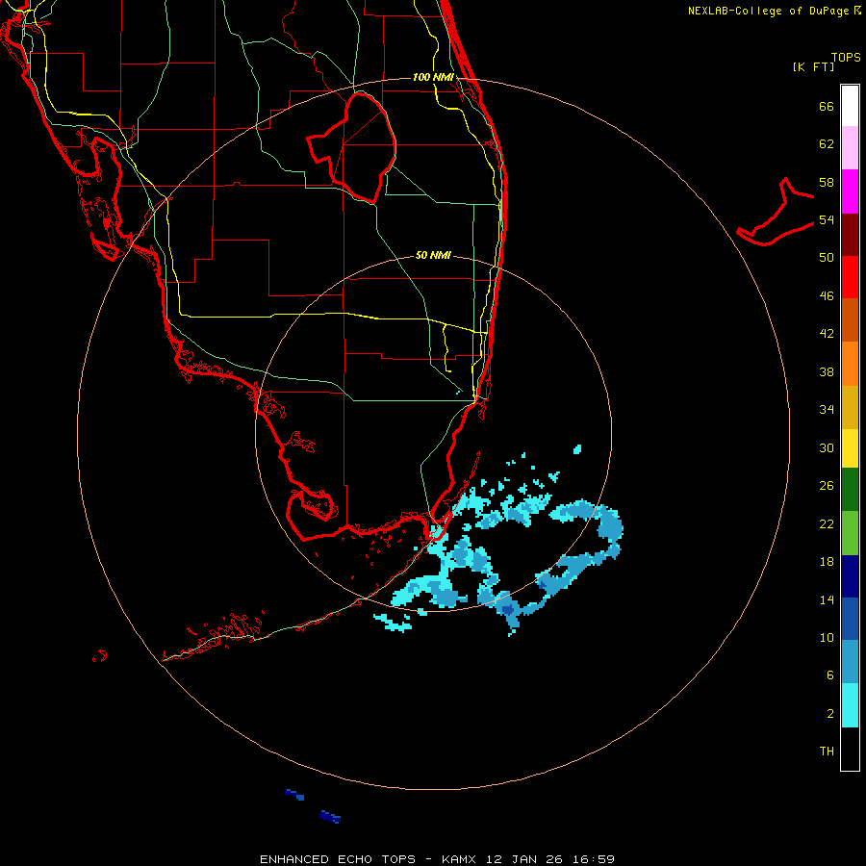Select the "2" scale value

coord(830,714)
